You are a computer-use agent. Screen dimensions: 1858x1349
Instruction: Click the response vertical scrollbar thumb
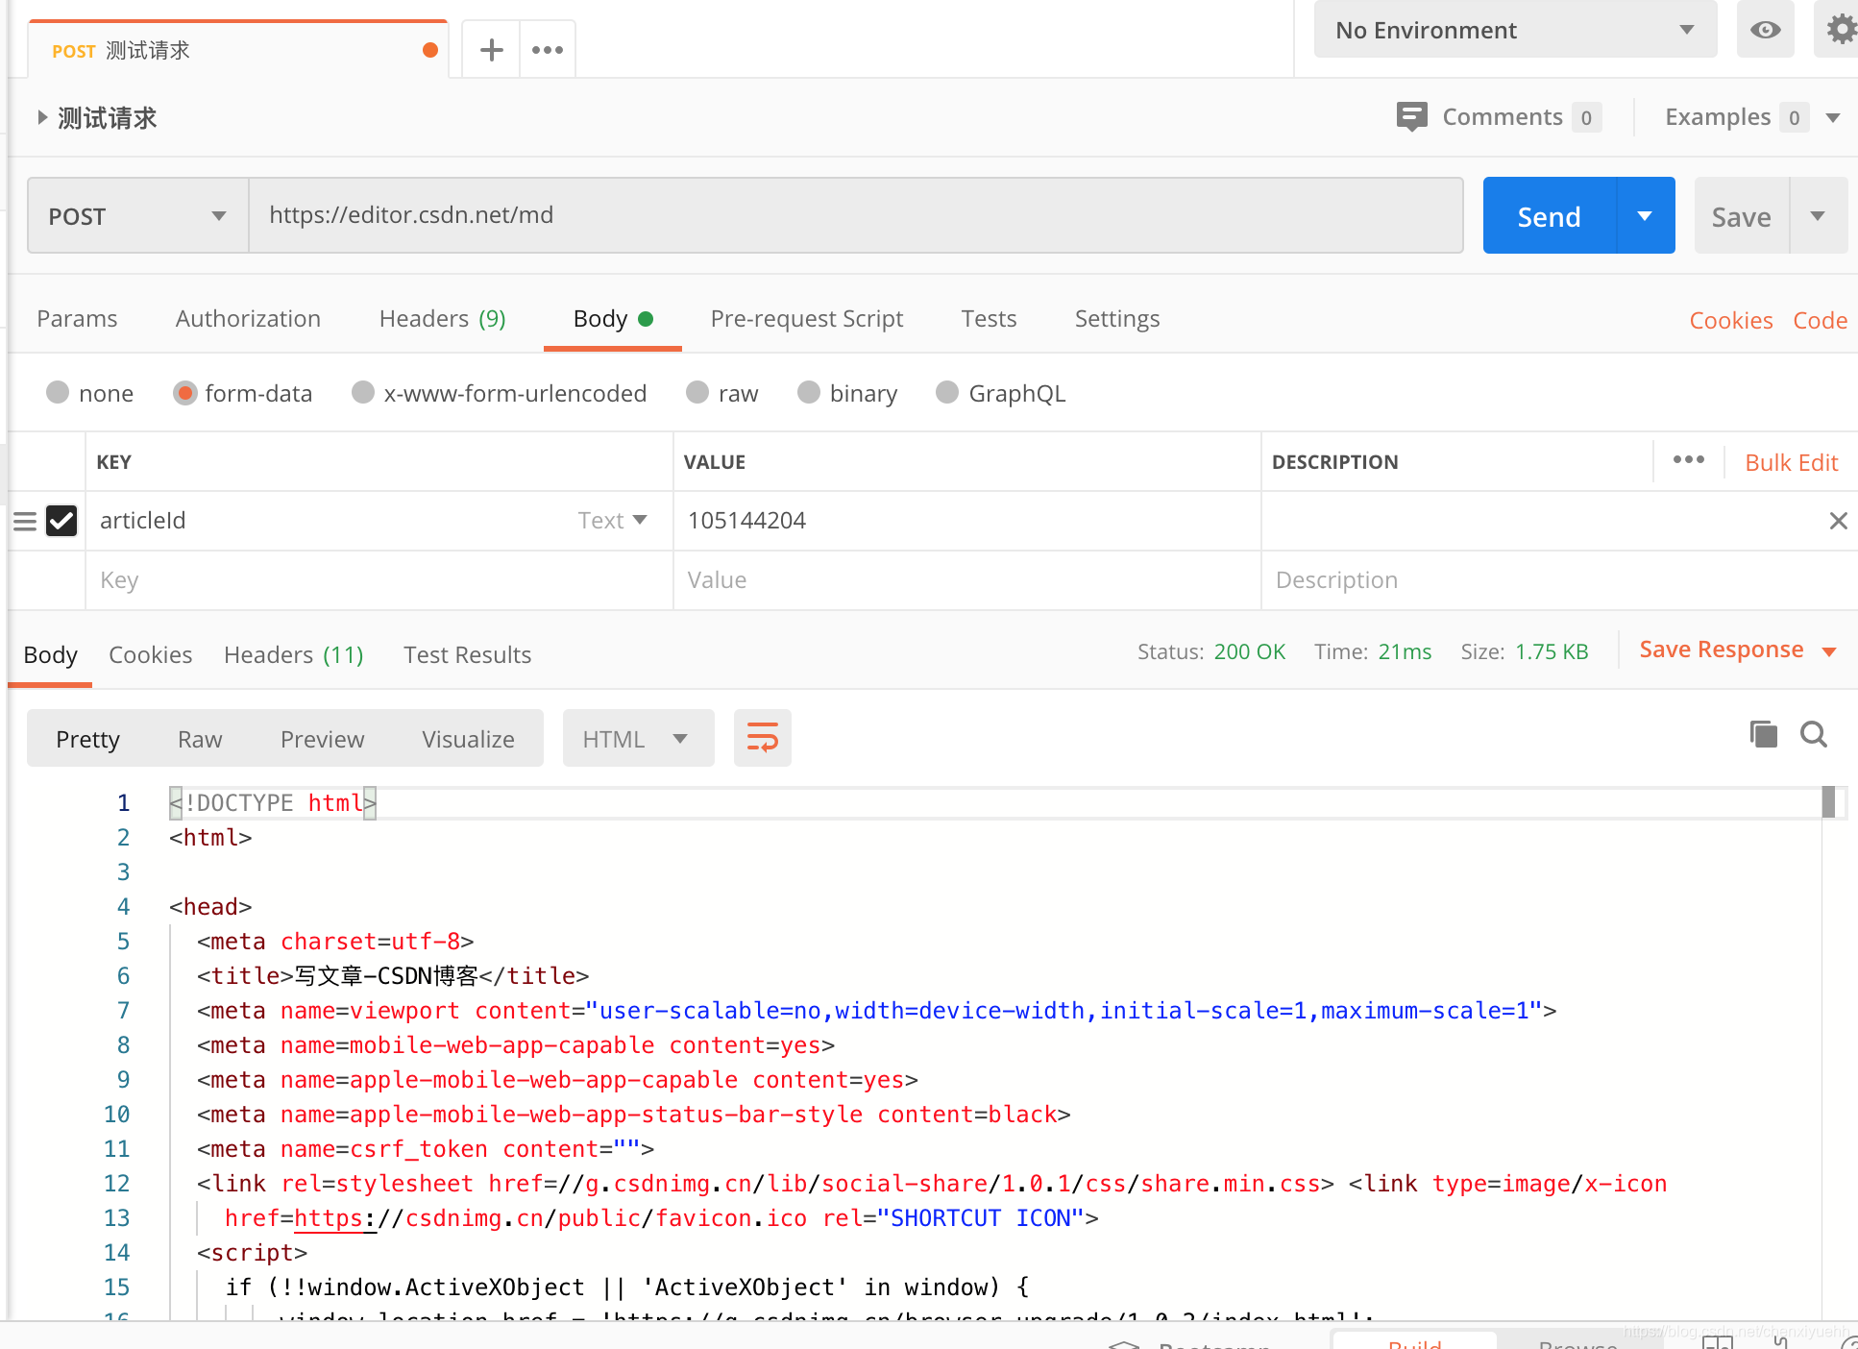coord(1828,802)
